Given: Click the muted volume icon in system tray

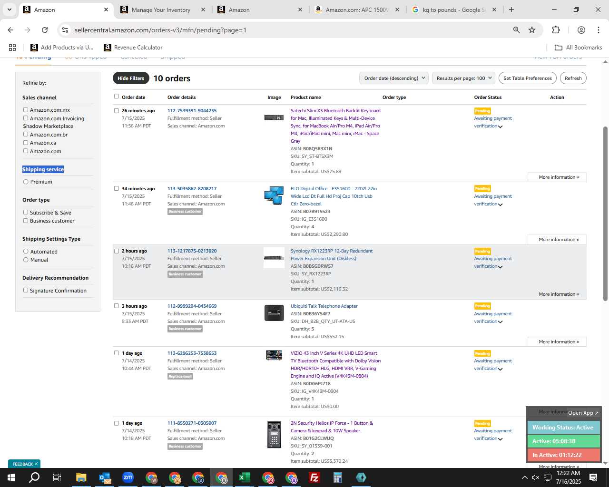Looking at the screenshot, I should 536,477.
